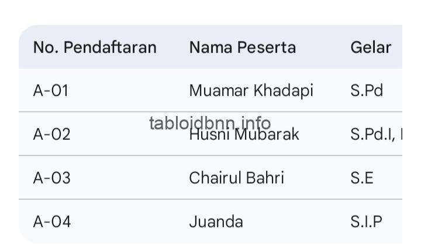Click the S.I.P title for Juanda

click(366, 222)
